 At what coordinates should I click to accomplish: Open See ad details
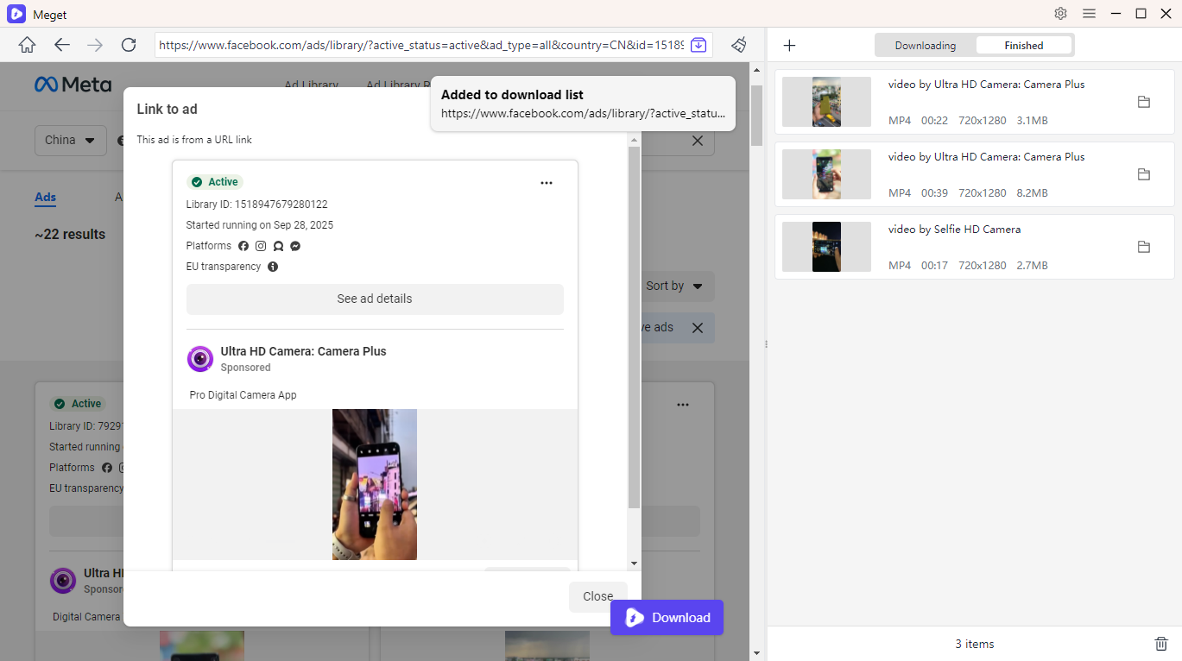(374, 299)
